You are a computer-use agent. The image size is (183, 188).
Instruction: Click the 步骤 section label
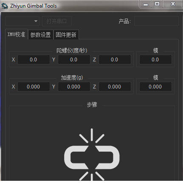click(92, 105)
